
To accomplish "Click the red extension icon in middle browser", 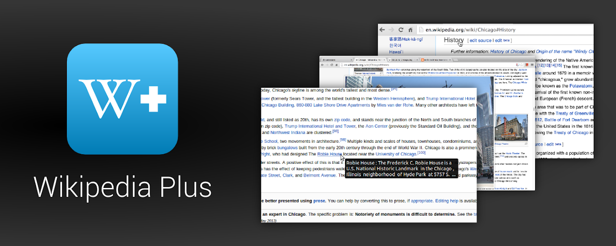I will tap(526, 64).
